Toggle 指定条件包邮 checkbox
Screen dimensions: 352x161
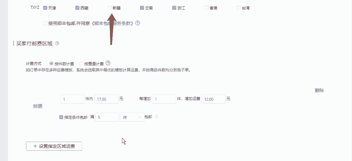pyautogui.click(x=61, y=117)
